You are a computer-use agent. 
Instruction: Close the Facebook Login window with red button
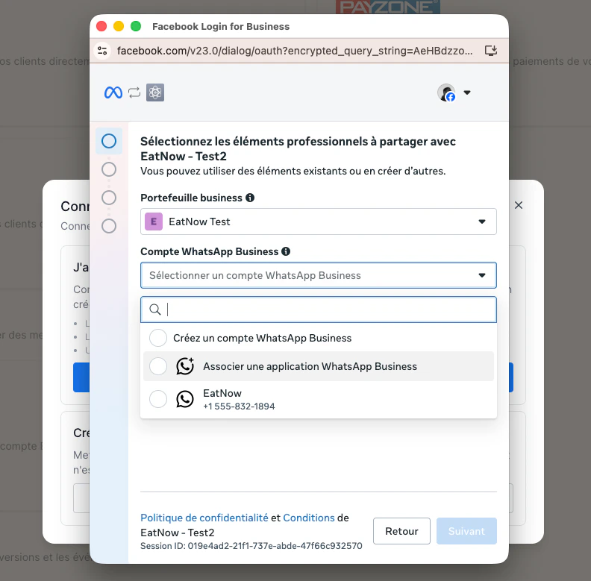click(101, 26)
